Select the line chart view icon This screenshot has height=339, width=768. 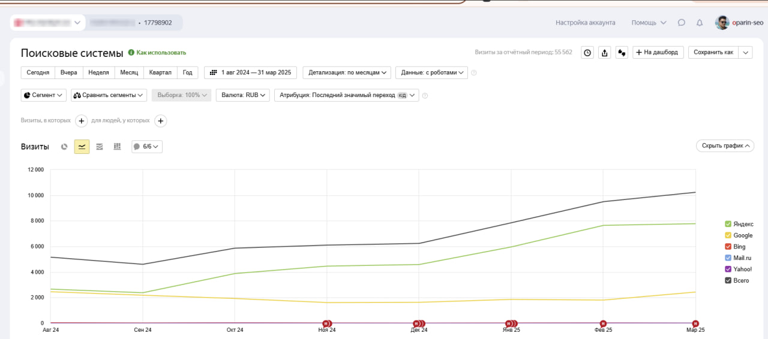coord(82,147)
